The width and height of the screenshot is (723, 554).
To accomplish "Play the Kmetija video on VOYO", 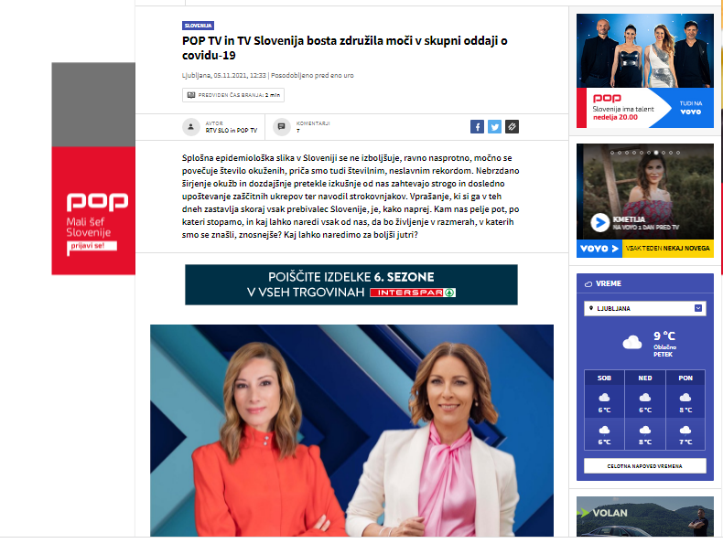I will (x=599, y=223).
